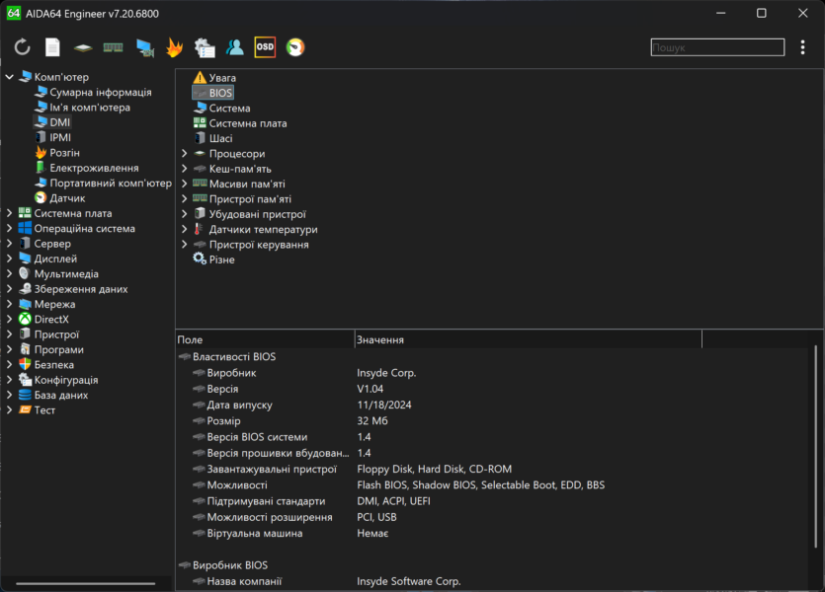Select the Шасі item
This screenshot has width=825, height=592.
[x=213, y=139]
